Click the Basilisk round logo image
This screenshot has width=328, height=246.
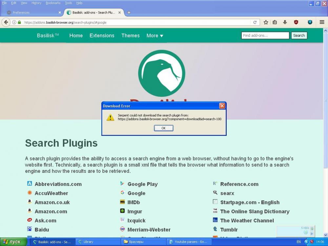[161, 73]
